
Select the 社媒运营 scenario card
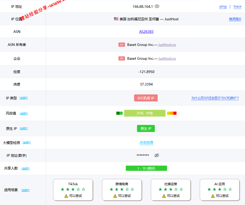click(171, 190)
